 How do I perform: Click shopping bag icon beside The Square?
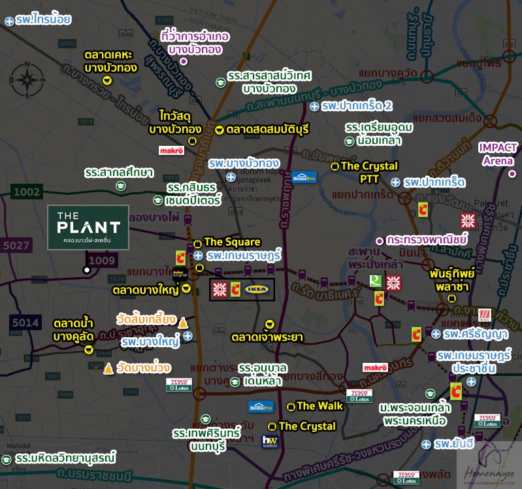pos(197,244)
